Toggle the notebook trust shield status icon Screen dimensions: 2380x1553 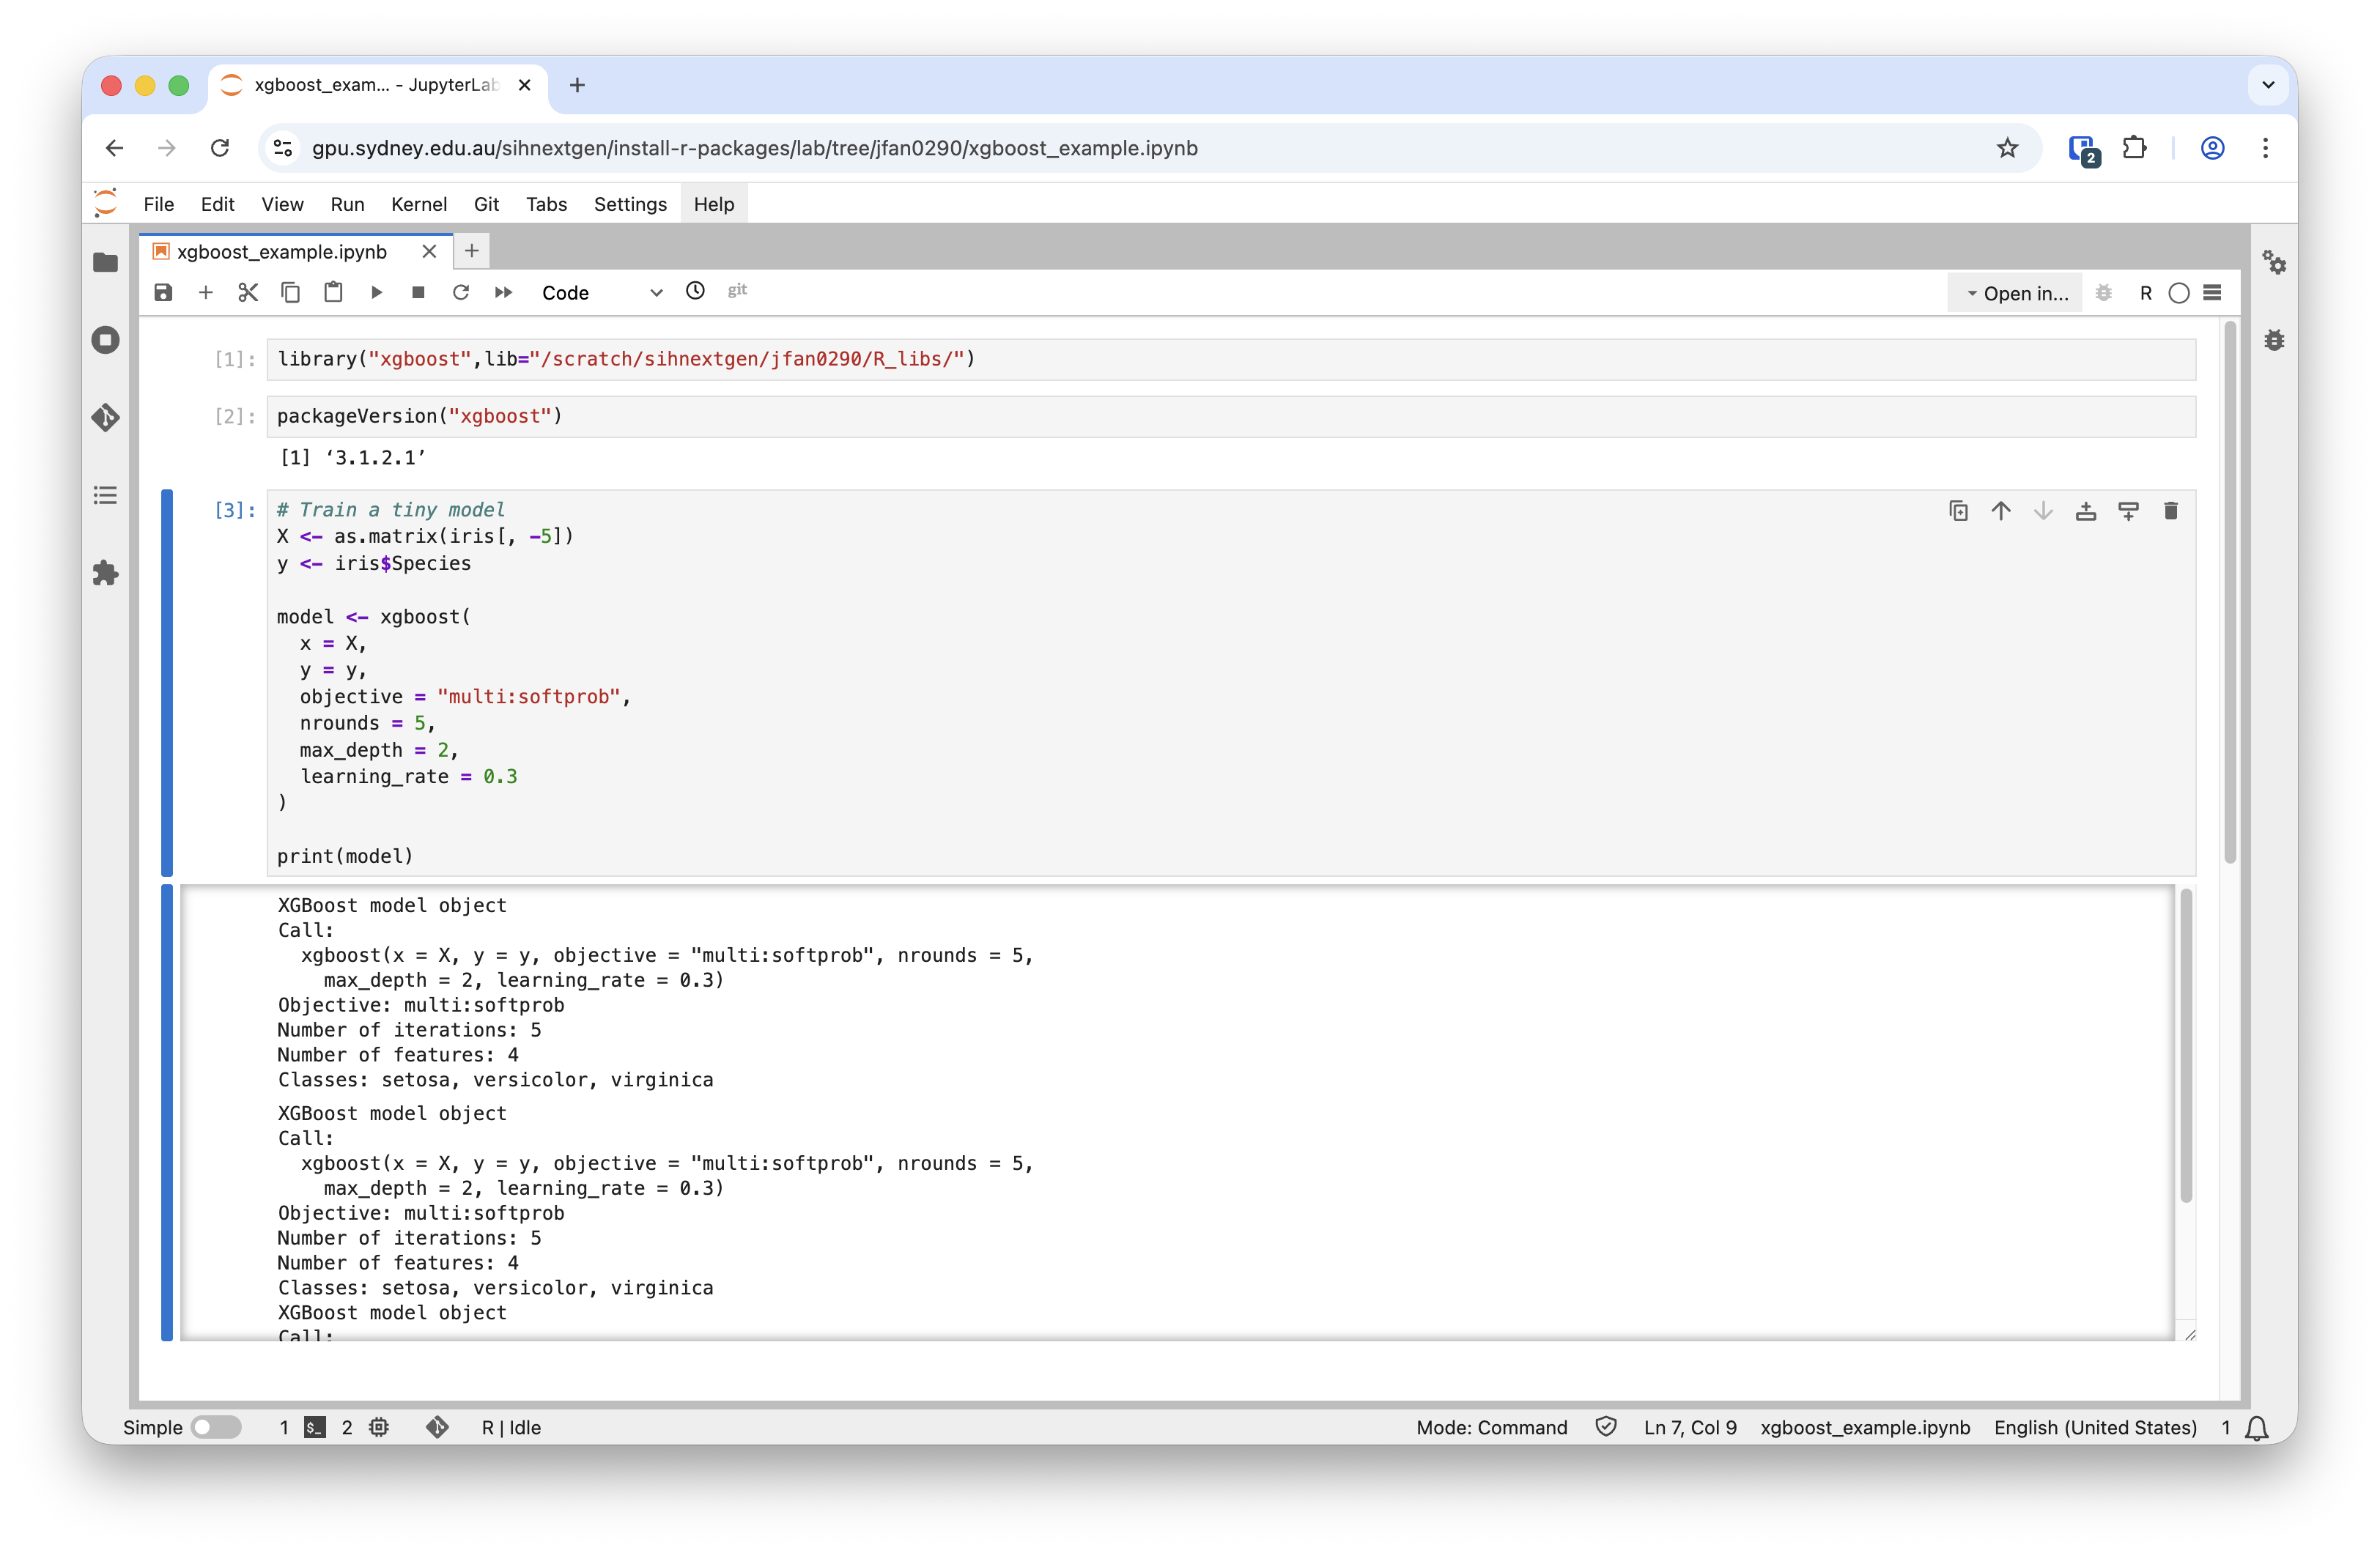pos(1605,1427)
